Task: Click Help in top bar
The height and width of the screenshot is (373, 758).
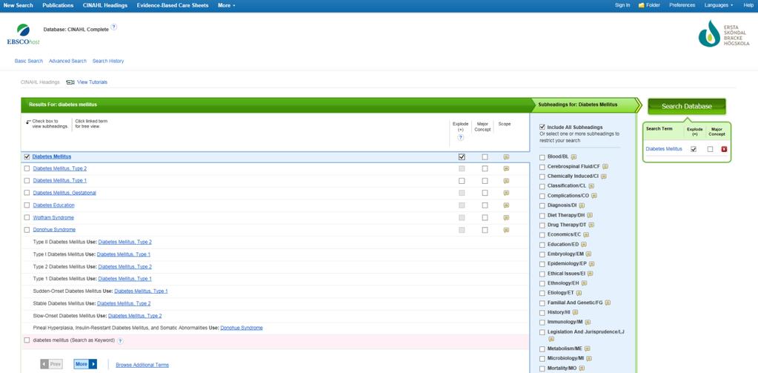Action: (x=748, y=5)
